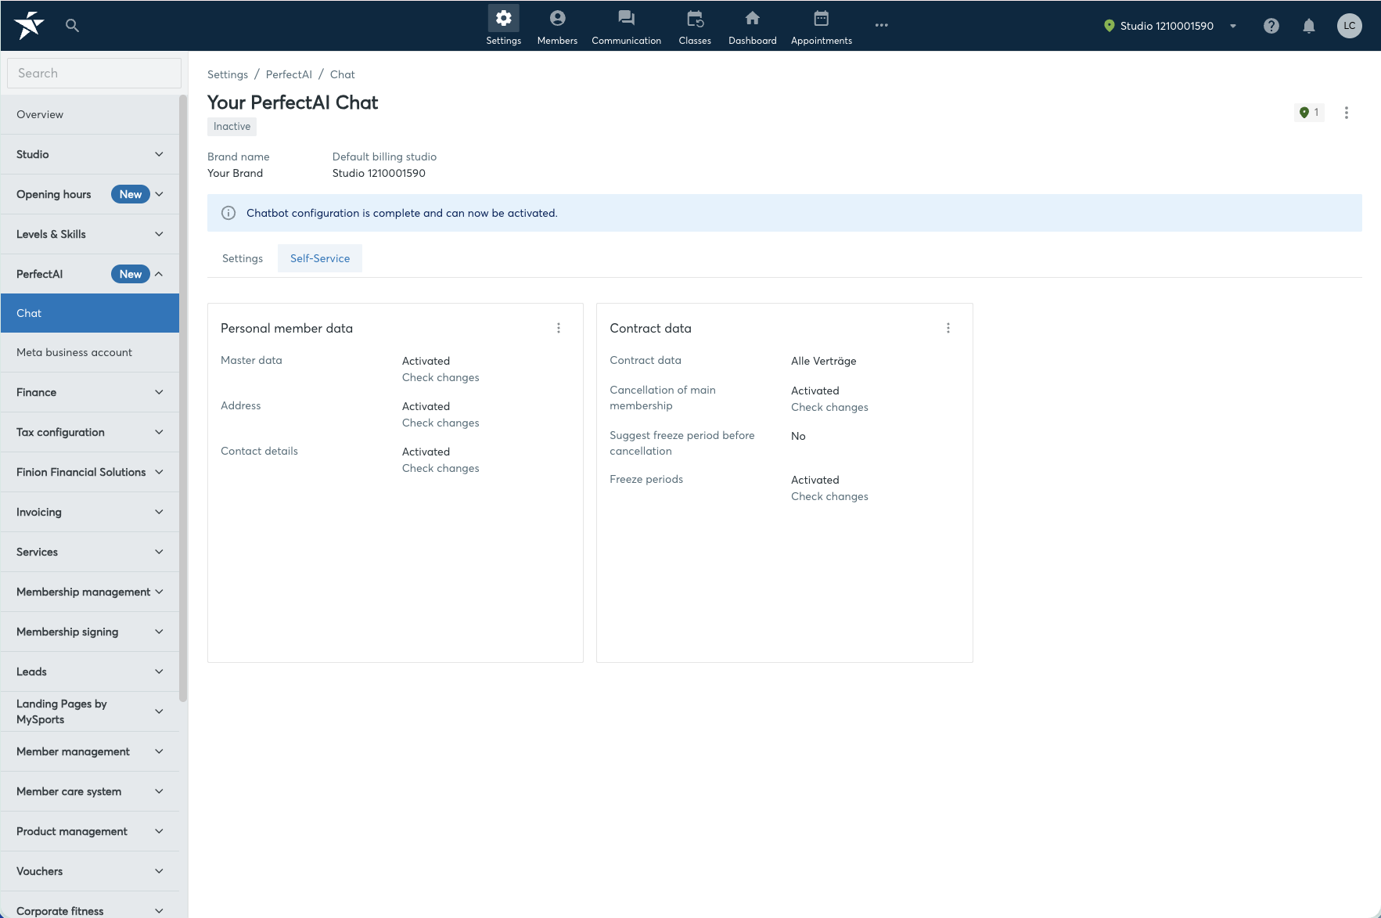The height and width of the screenshot is (918, 1381).
Task: Click the sidebar Search input field
Action: pos(95,73)
